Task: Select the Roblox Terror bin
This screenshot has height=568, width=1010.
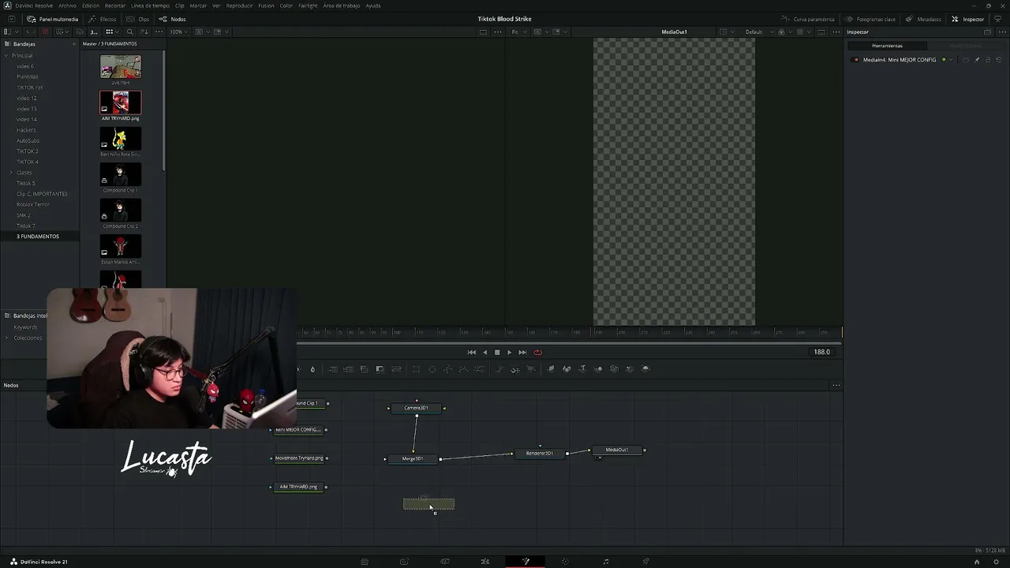Action: pos(33,204)
